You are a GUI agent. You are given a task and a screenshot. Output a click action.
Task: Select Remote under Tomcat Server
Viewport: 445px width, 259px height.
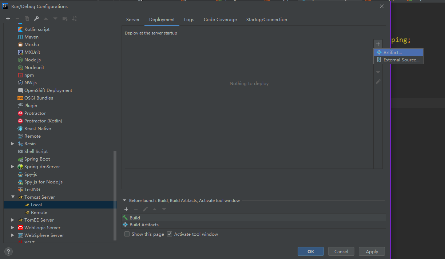pos(60,213)
